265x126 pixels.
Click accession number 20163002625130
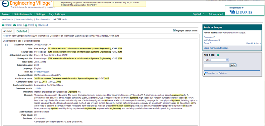click(x=42, y=45)
